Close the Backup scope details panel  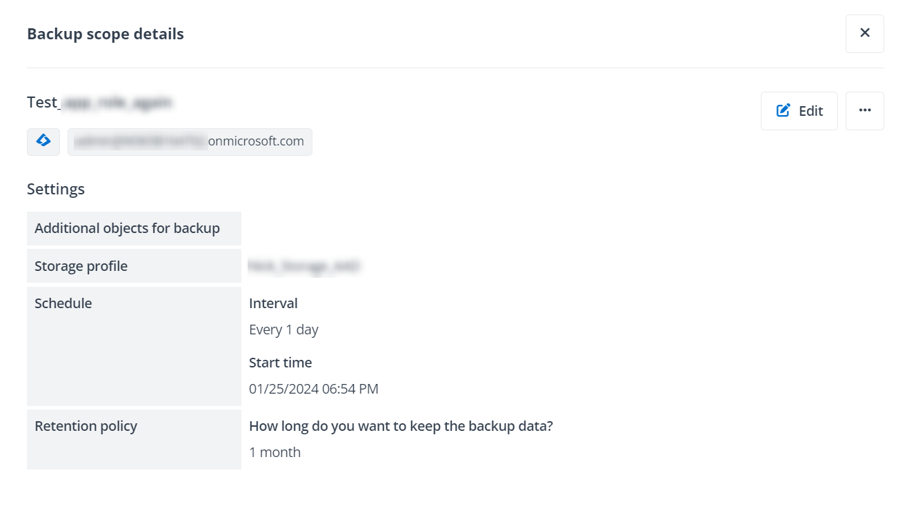tap(864, 33)
